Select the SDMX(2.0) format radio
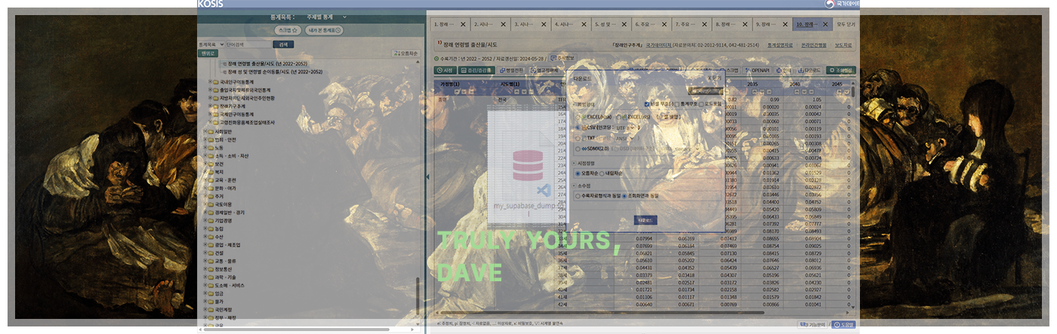The width and height of the screenshot is (1057, 334). (578, 149)
